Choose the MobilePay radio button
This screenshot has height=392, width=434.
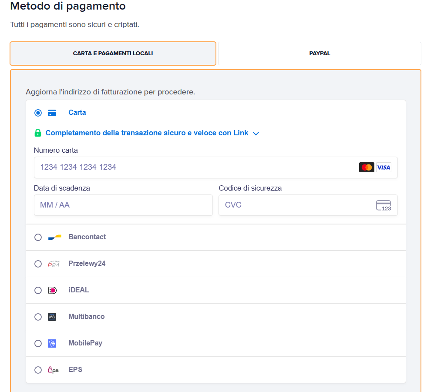[38, 344]
